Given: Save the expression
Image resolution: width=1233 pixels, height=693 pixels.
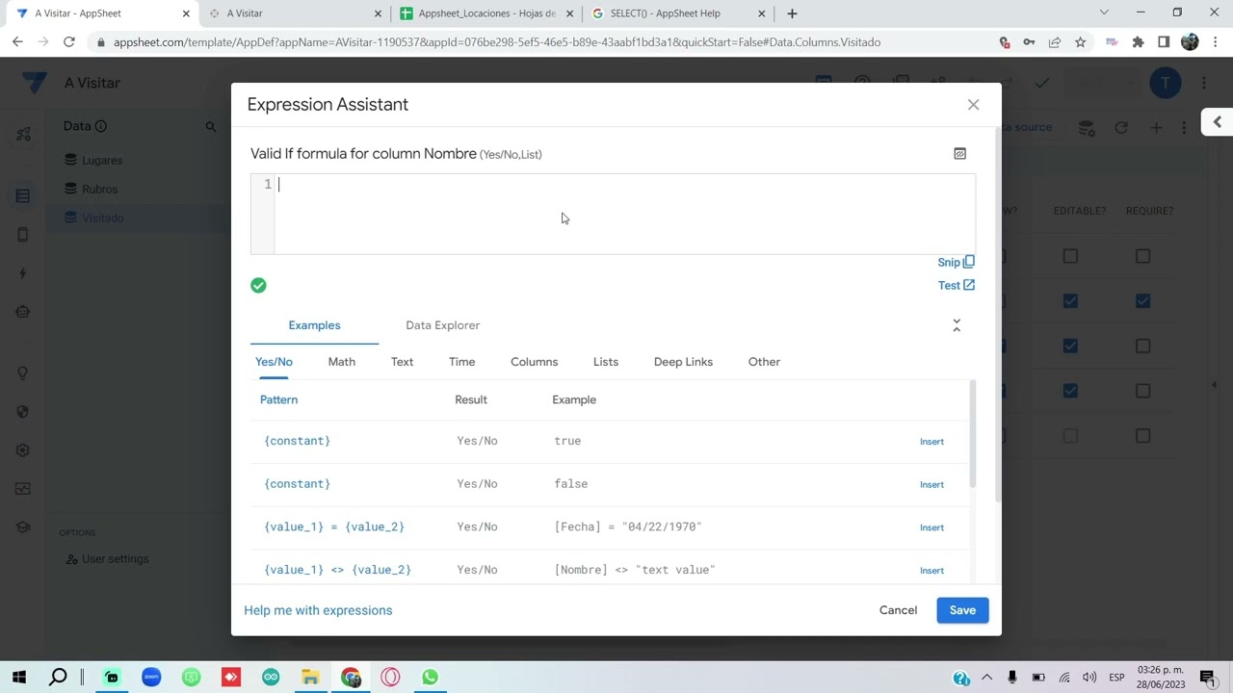Looking at the screenshot, I should [x=962, y=610].
